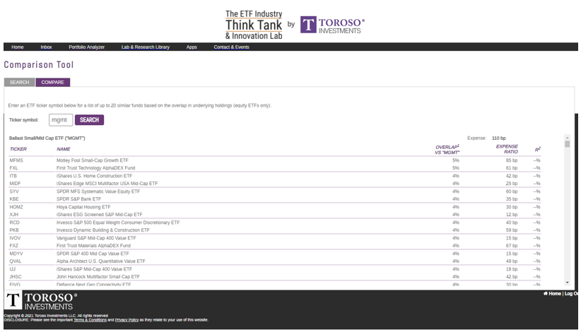The width and height of the screenshot is (581, 332).
Task: Select the IJJ ticker
Action: click(x=13, y=269)
